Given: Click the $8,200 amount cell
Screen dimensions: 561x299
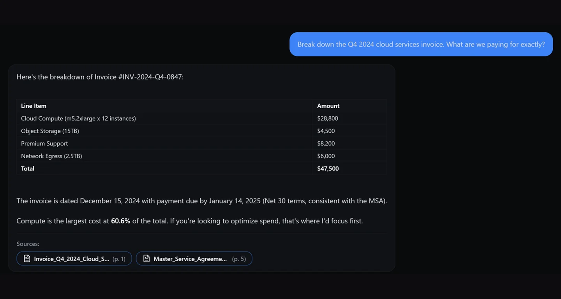Looking at the screenshot, I should (326, 143).
